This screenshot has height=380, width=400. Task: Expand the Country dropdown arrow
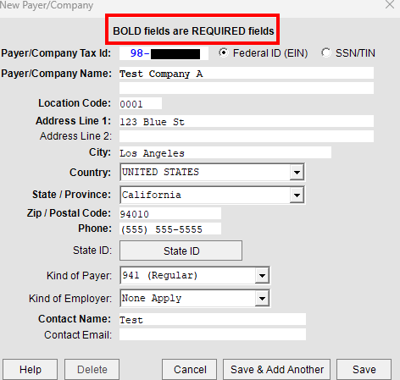click(297, 172)
